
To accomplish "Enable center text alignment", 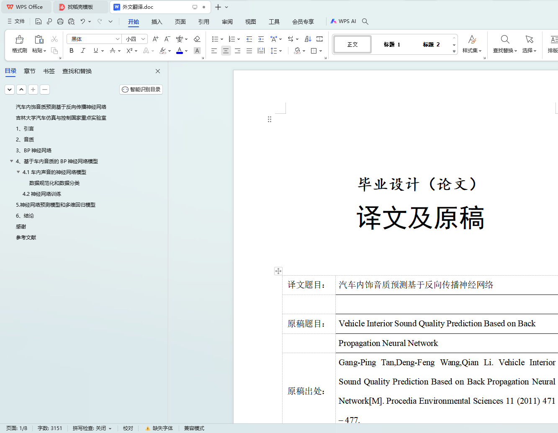I will point(226,51).
